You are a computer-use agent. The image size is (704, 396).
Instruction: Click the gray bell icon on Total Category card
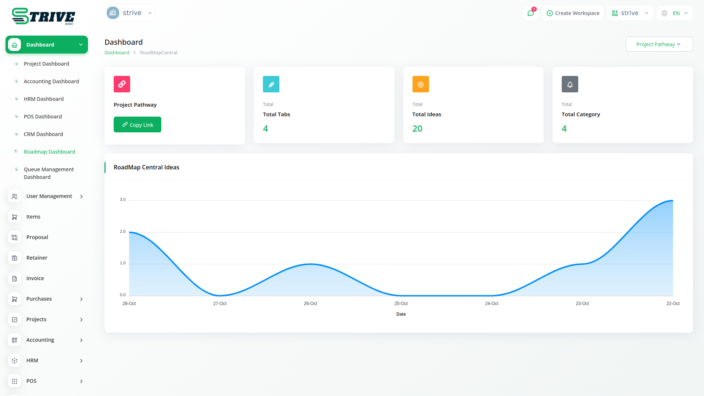pos(570,84)
